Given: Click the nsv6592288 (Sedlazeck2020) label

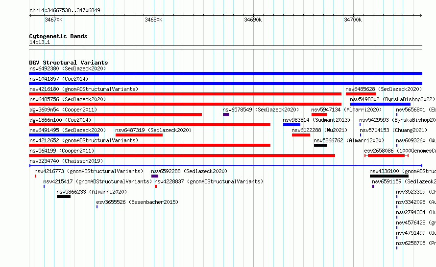Looking at the screenshot, I should (x=189, y=171).
